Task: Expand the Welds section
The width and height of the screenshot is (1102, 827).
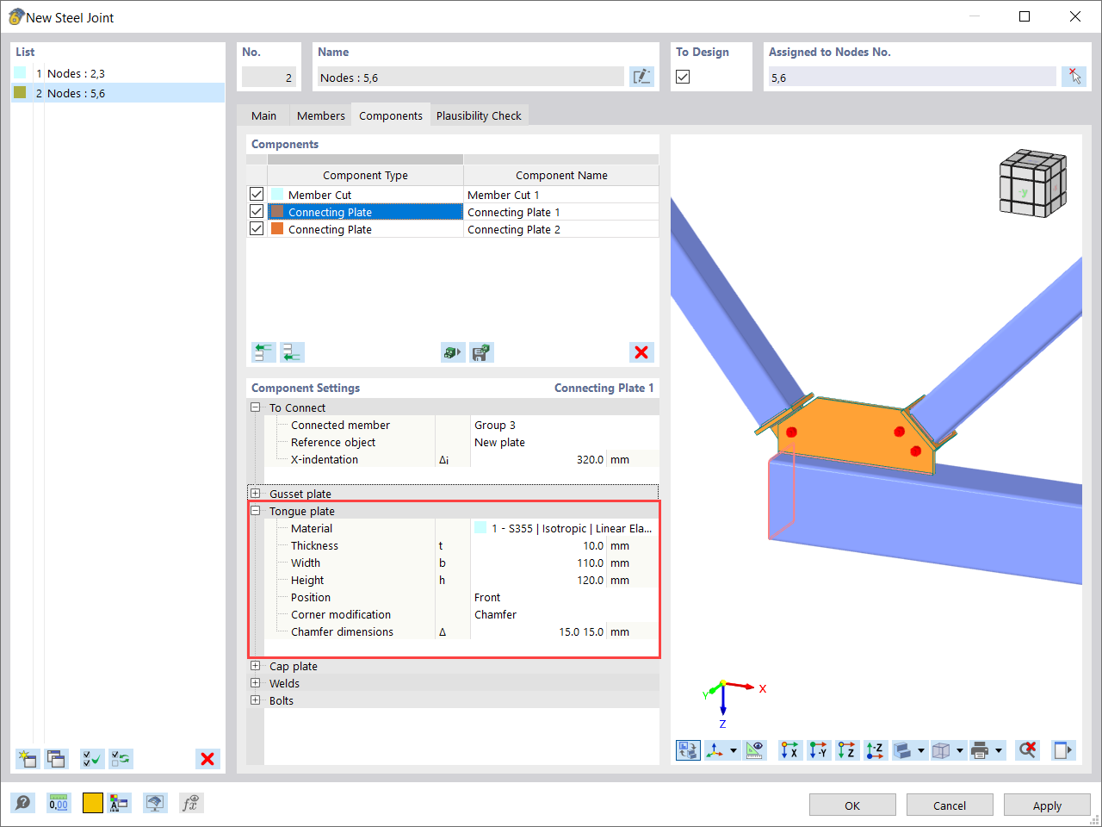Action: click(x=255, y=683)
